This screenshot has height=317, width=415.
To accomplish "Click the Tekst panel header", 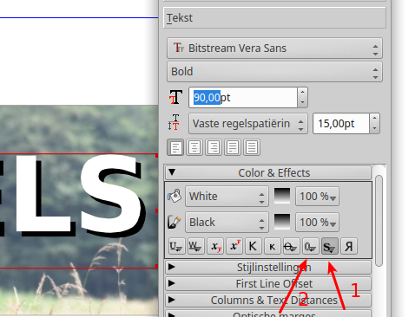I will pyautogui.click(x=274, y=18).
